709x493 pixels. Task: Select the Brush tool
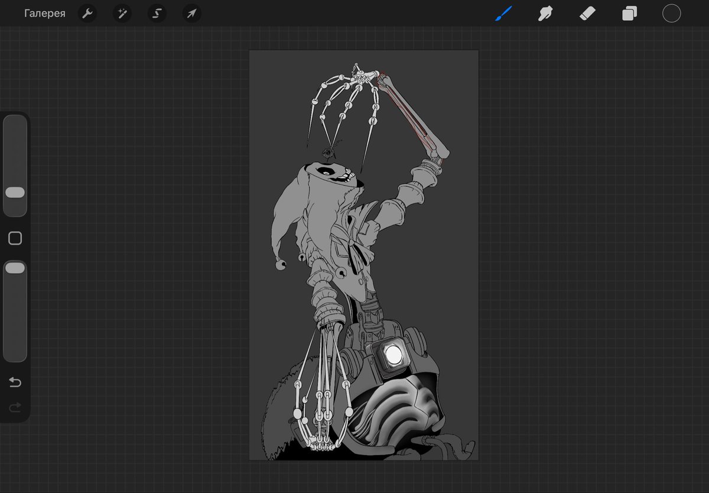[503, 14]
